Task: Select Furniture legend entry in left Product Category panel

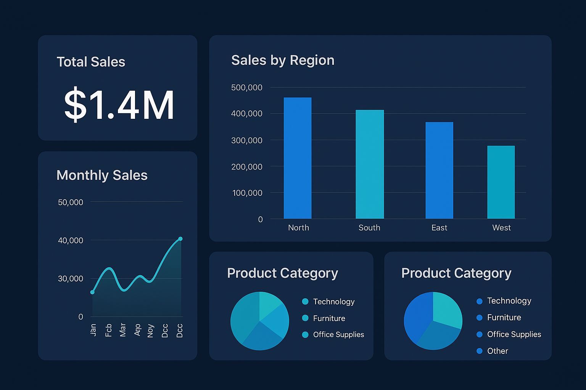Action: click(x=329, y=318)
